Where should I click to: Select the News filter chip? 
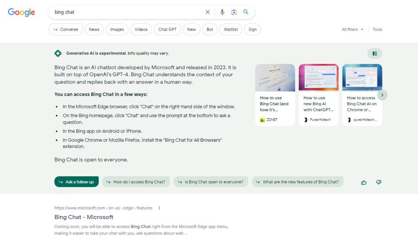[94, 29]
